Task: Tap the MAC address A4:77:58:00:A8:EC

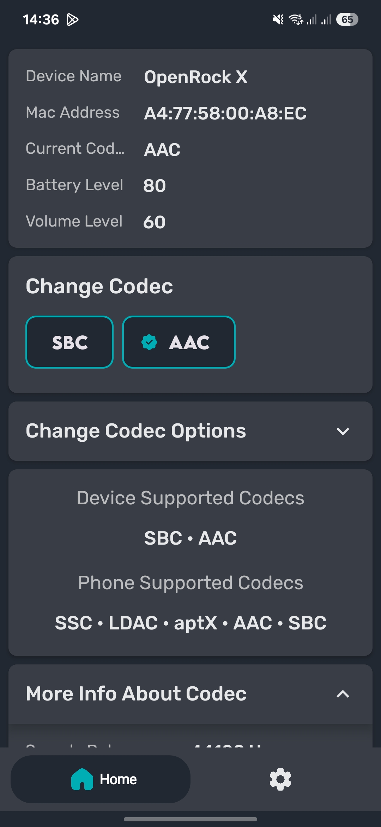Action: click(x=225, y=113)
